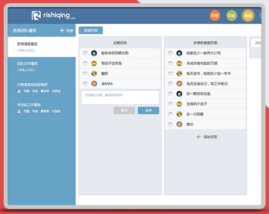This screenshot has height=214, width=269.
Task: Click avatar on the 读MBA task
Action: point(94,84)
